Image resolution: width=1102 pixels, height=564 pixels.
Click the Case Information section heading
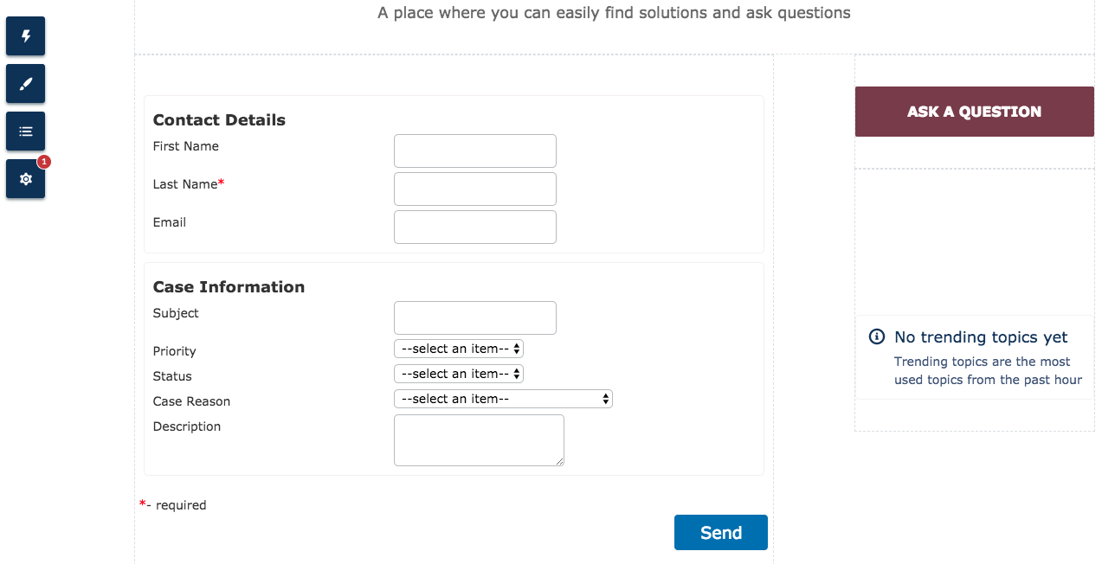pos(229,287)
